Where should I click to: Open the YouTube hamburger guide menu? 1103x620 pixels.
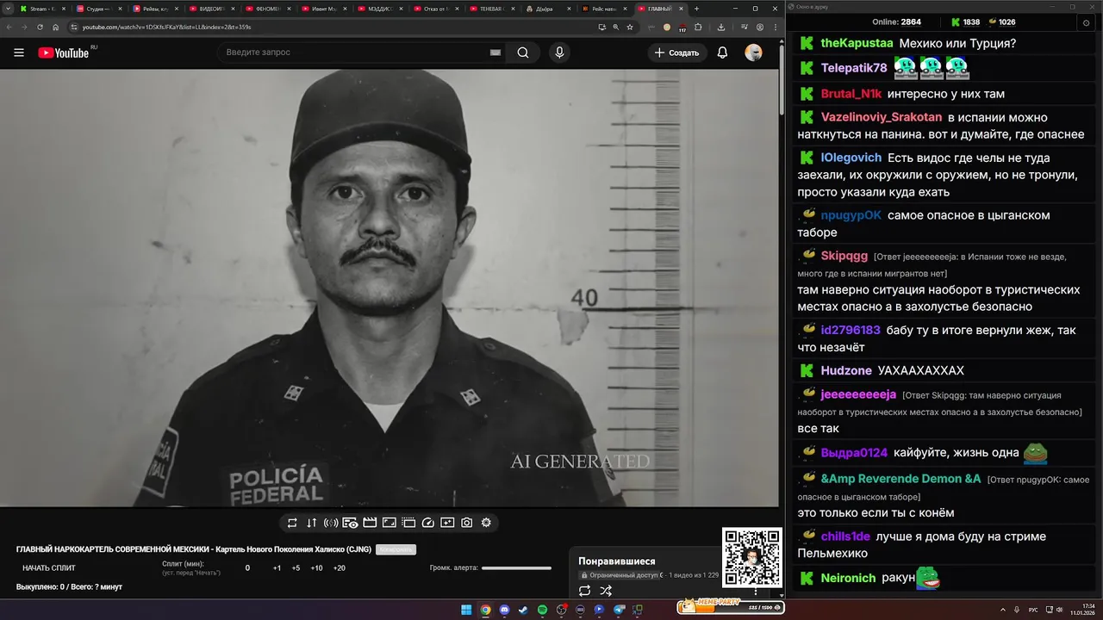[19, 53]
